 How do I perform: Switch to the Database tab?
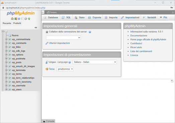tap(51, 17)
